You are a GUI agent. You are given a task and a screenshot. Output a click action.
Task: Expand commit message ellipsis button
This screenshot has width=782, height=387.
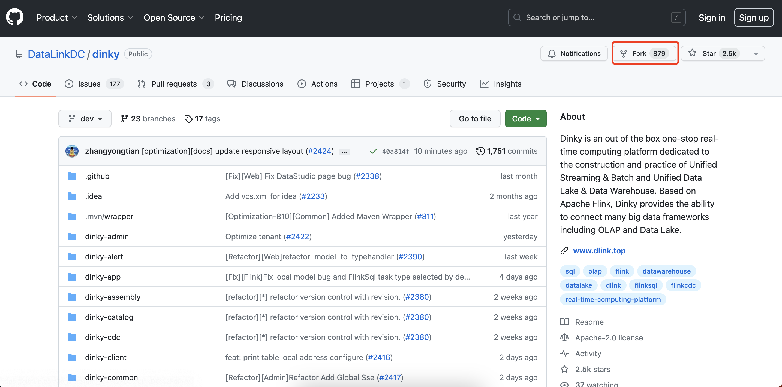tap(344, 152)
